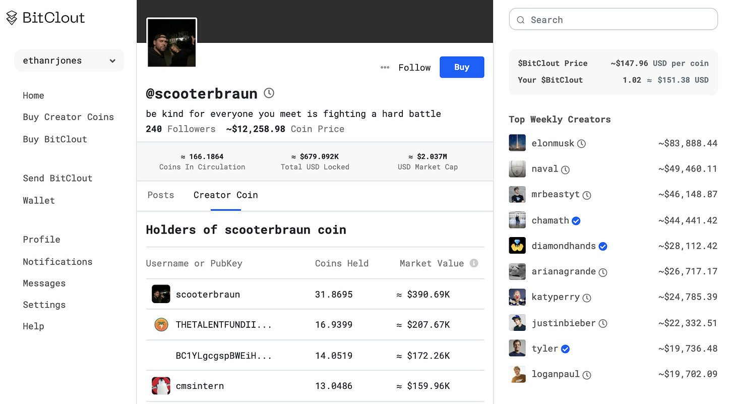Viewport: 734px width, 404px height.
Task: Open elonmusk's avatar in Top Weekly Creators
Action: click(x=517, y=143)
